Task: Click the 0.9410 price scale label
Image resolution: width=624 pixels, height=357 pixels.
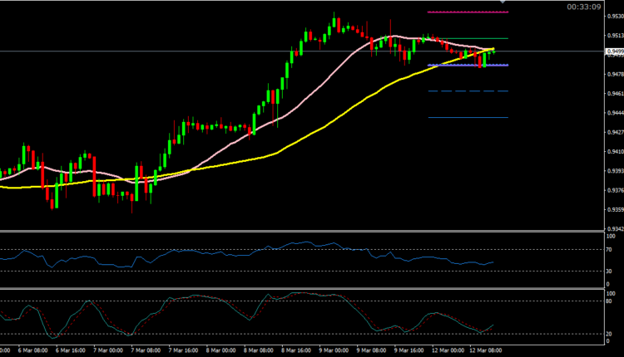Action: pyautogui.click(x=613, y=152)
